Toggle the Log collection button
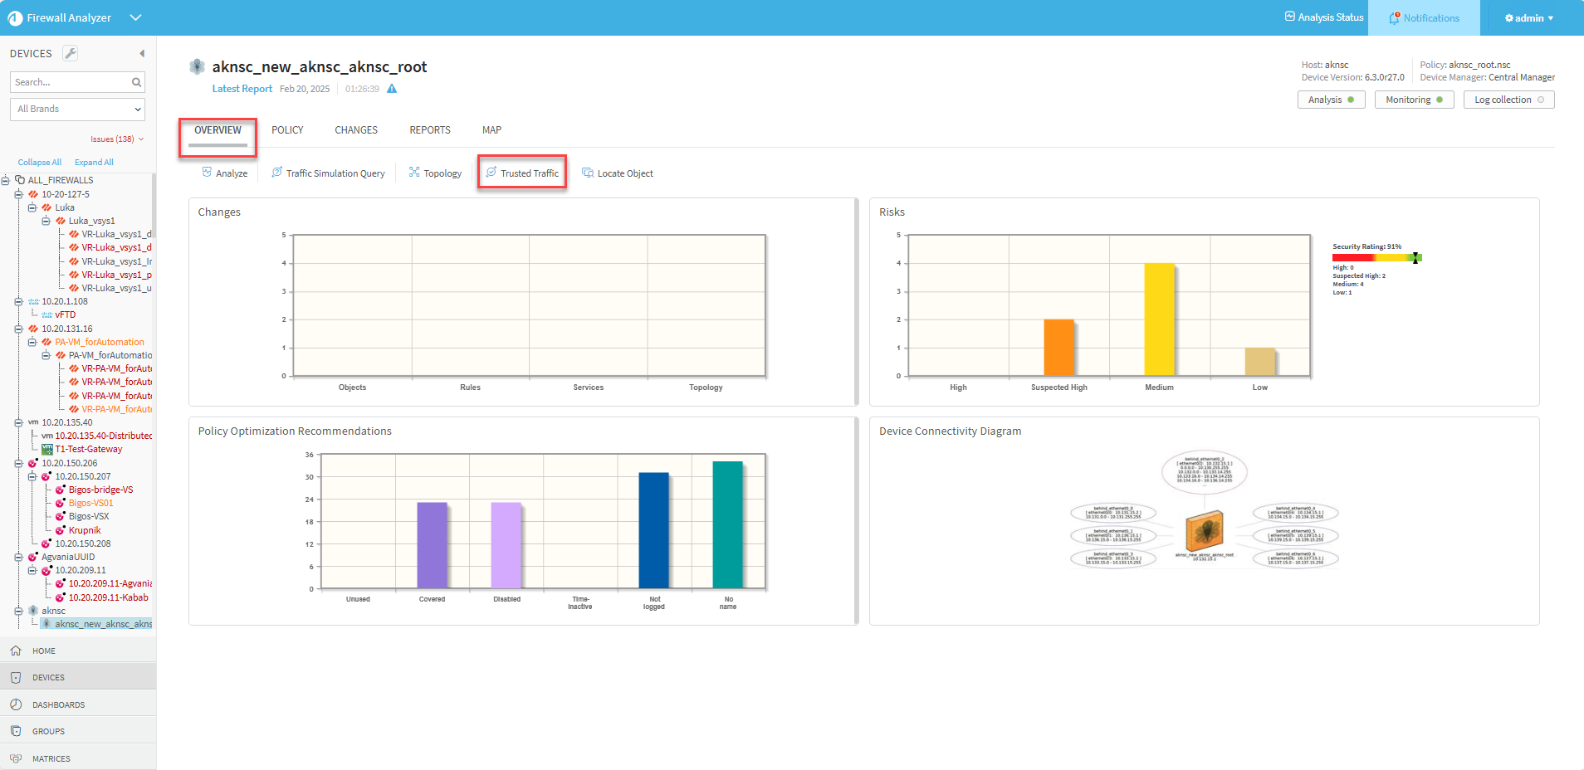1584x770 pixels. [1508, 100]
